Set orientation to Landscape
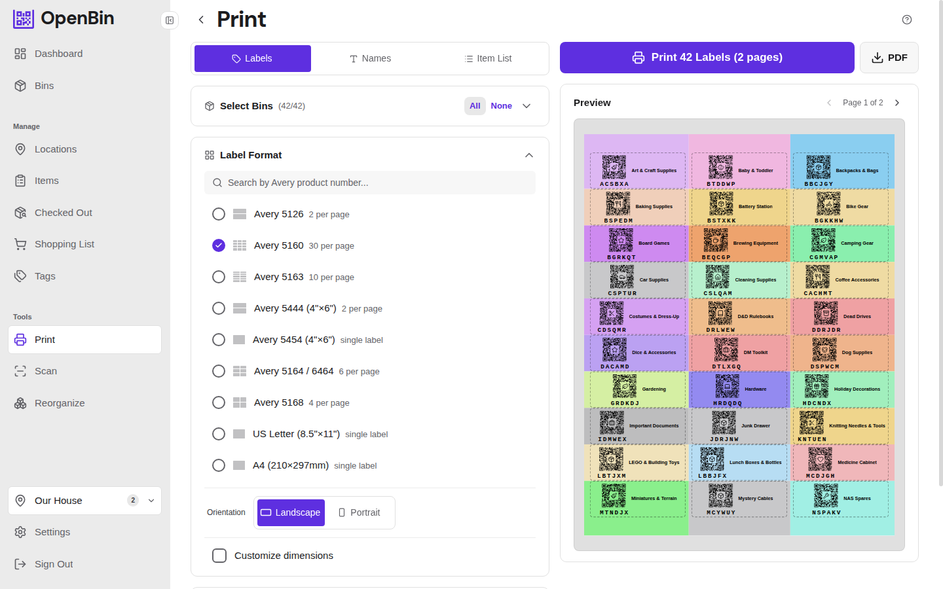943x589 pixels. tap(291, 512)
